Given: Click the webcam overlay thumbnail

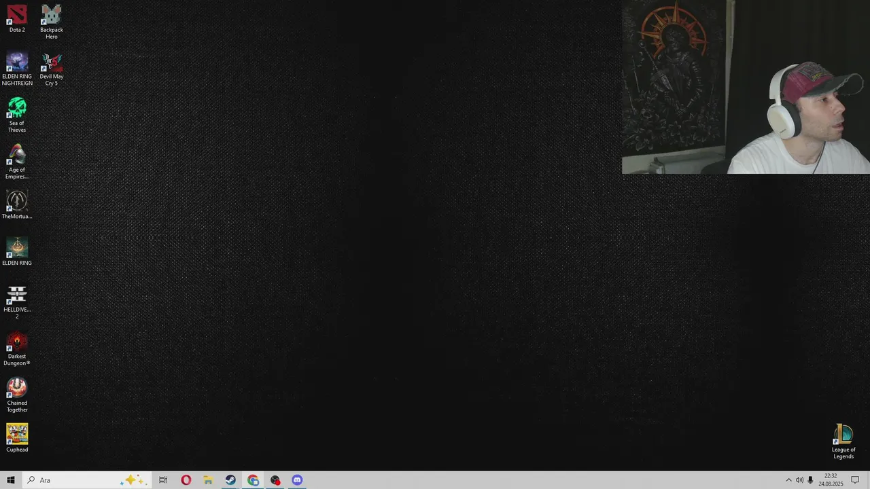Looking at the screenshot, I should (x=746, y=87).
